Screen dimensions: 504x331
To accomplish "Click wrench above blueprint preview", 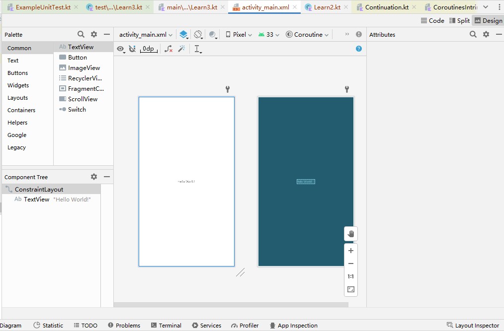I will pyautogui.click(x=347, y=89).
